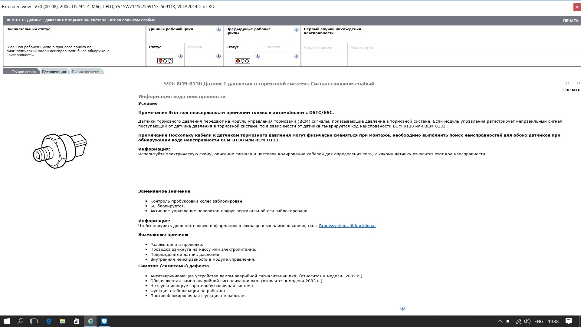Go to next fault code arrow
This screenshot has width=581, height=327.
tap(578, 83)
